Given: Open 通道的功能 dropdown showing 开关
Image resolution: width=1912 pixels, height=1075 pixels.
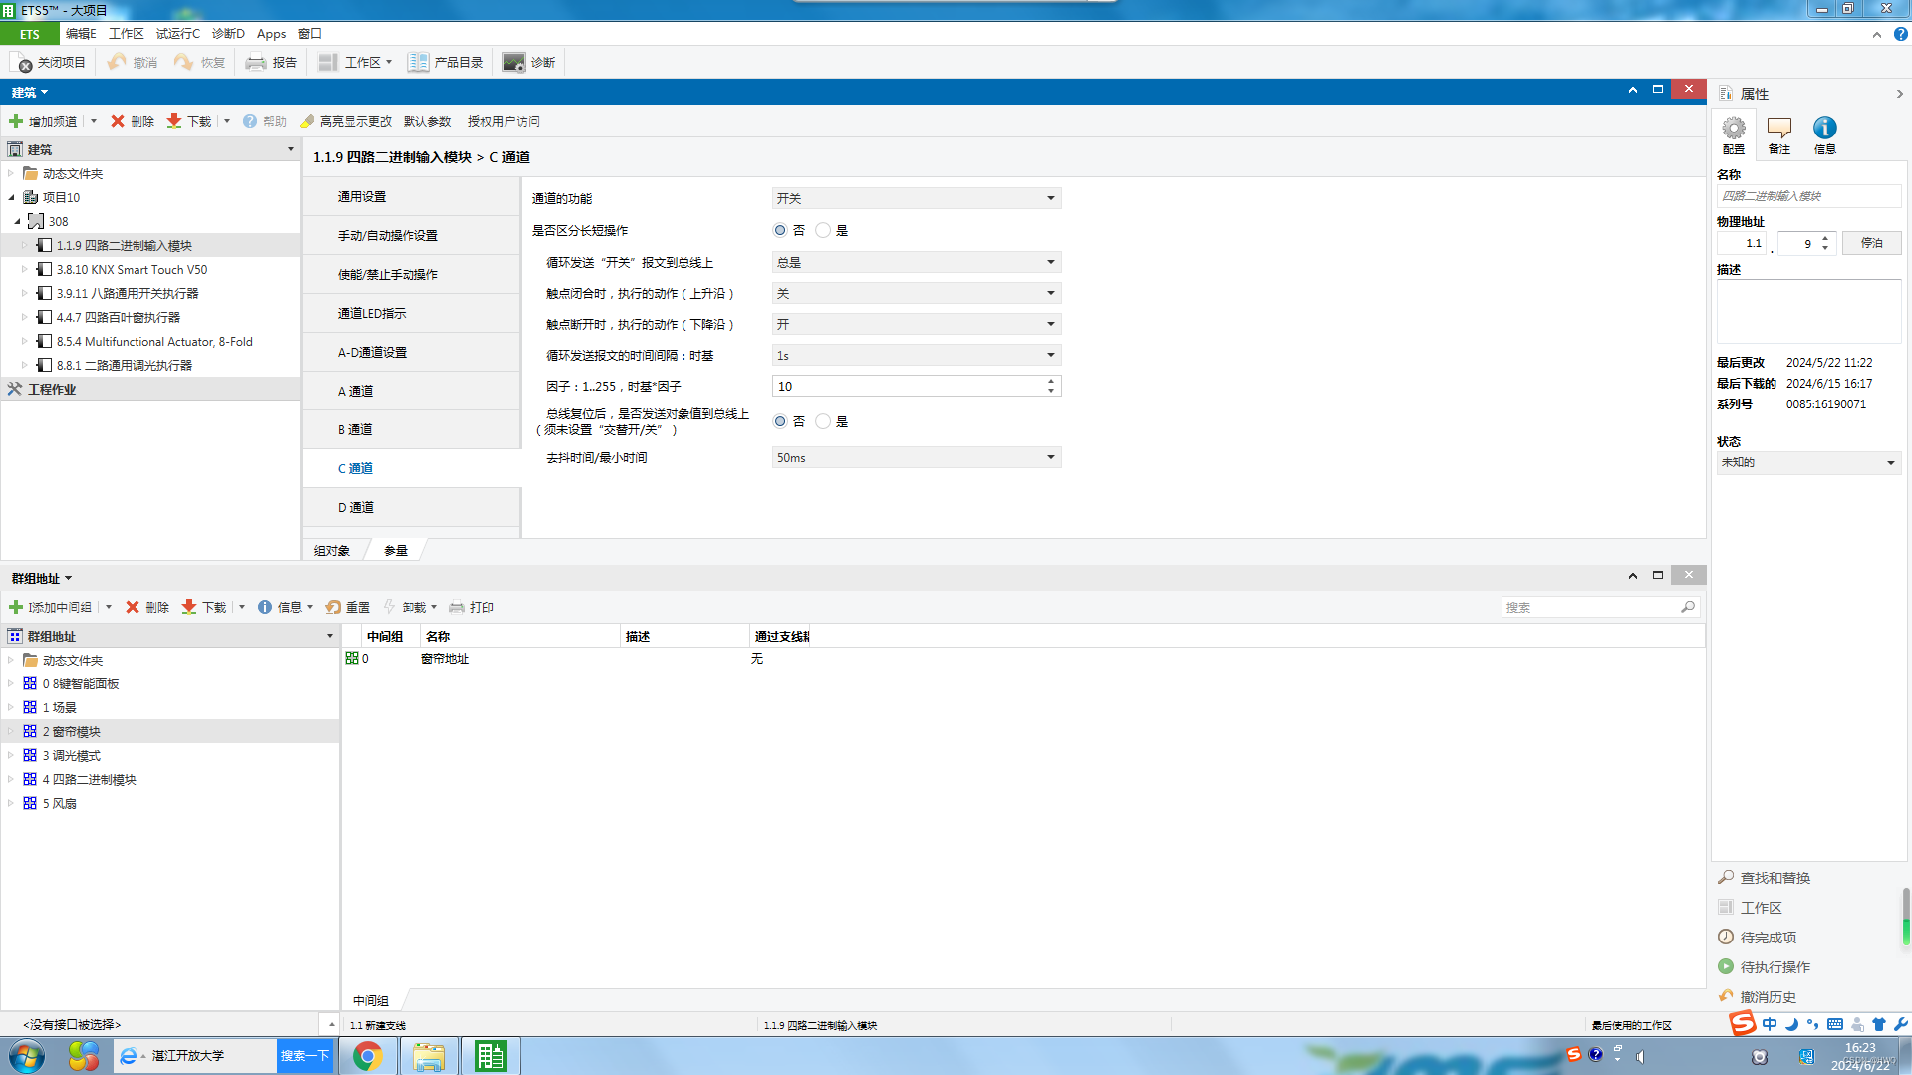Looking at the screenshot, I should coord(916,198).
